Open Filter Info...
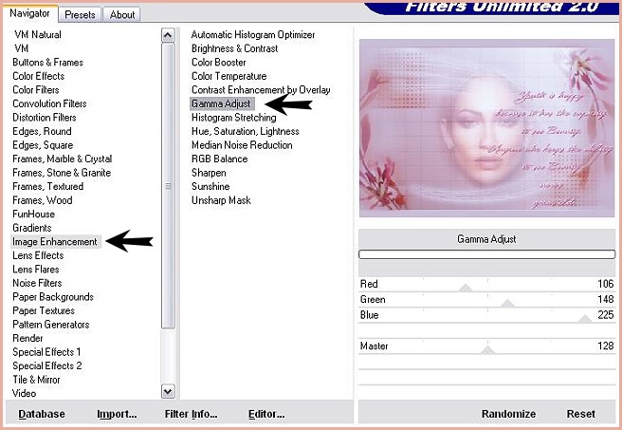 [191, 414]
